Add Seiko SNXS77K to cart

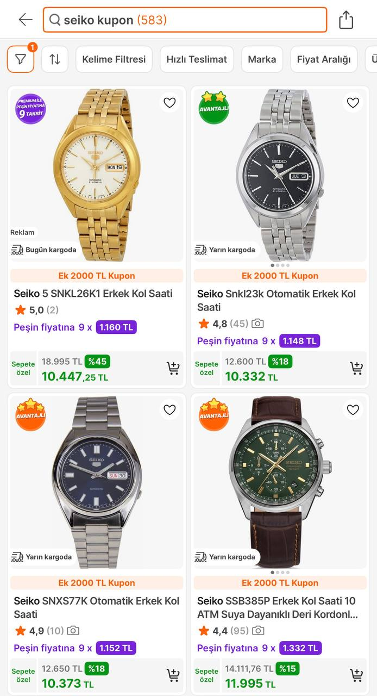173,676
